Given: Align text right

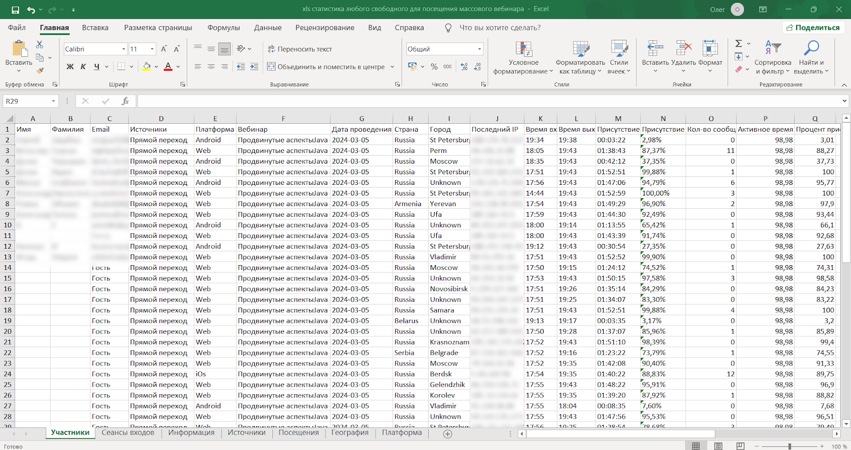Looking at the screenshot, I should pos(224,66).
